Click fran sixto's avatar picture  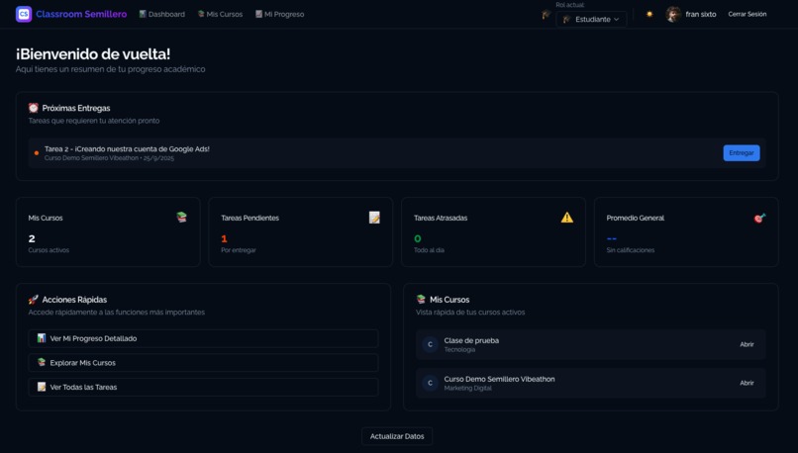pos(673,14)
